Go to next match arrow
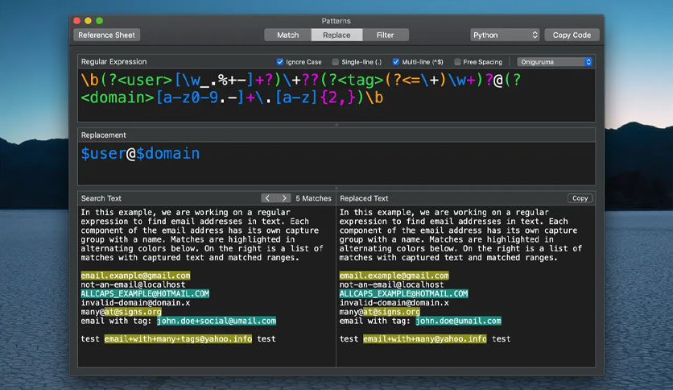Viewport: 673px width, 390px height. 283,198
